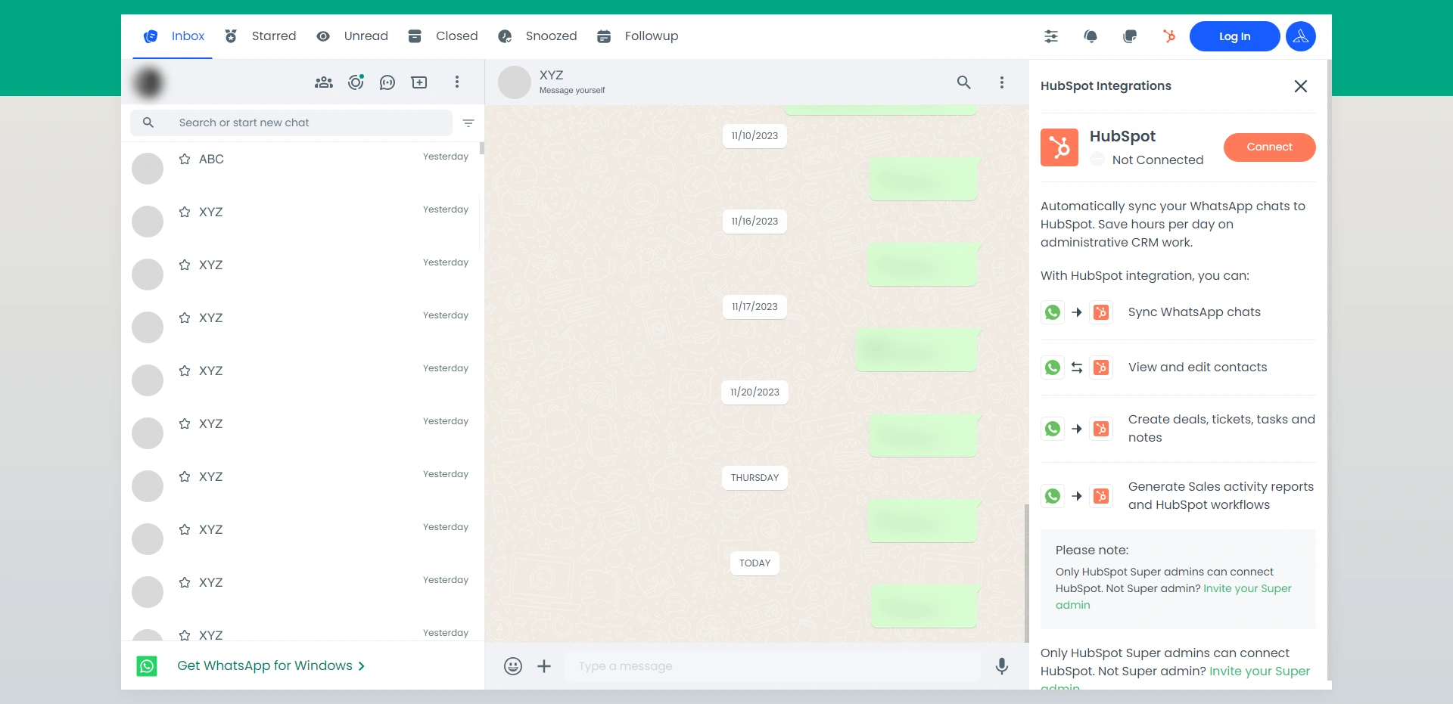1453x704 pixels.
Task: Open the notifications bell icon
Action: 1091,36
